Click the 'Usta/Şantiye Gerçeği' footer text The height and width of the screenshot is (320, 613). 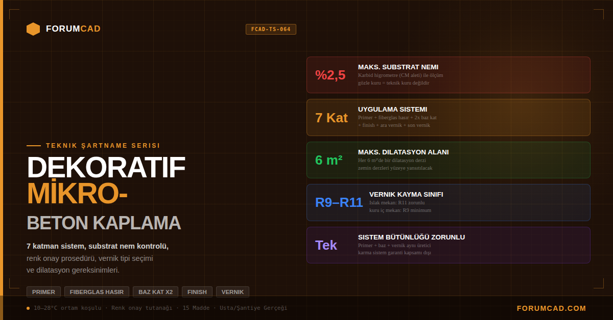click(x=253, y=308)
